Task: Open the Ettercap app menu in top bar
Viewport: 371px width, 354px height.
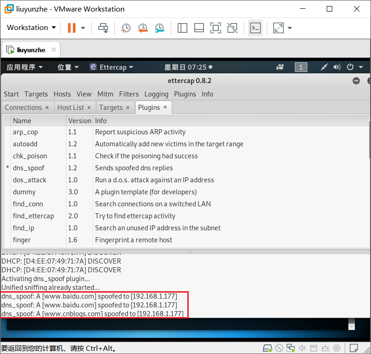Action: [x=112, y=67]
